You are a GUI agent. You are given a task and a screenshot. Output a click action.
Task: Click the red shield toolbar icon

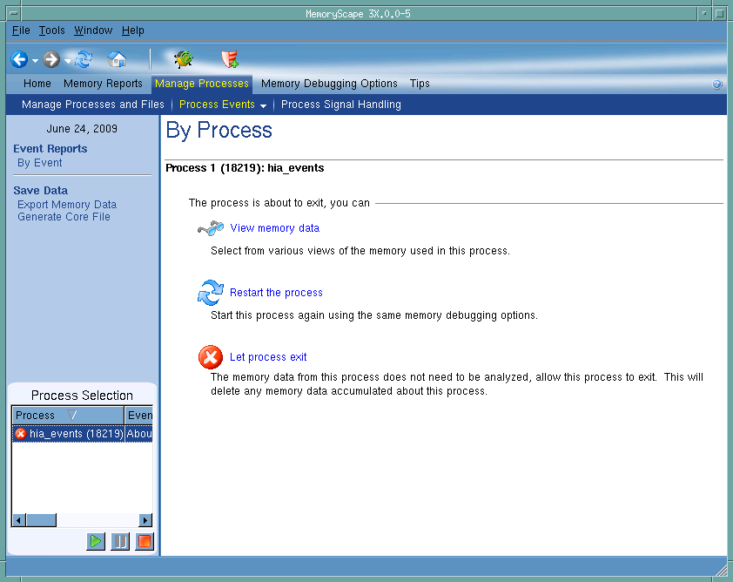(x=229, y=59)
